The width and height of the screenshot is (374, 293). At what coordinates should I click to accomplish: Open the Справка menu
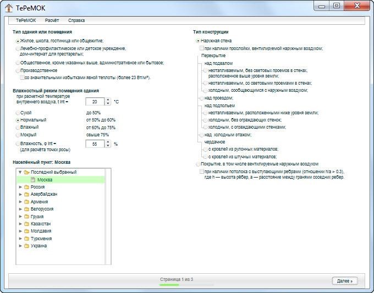point(76,20)
